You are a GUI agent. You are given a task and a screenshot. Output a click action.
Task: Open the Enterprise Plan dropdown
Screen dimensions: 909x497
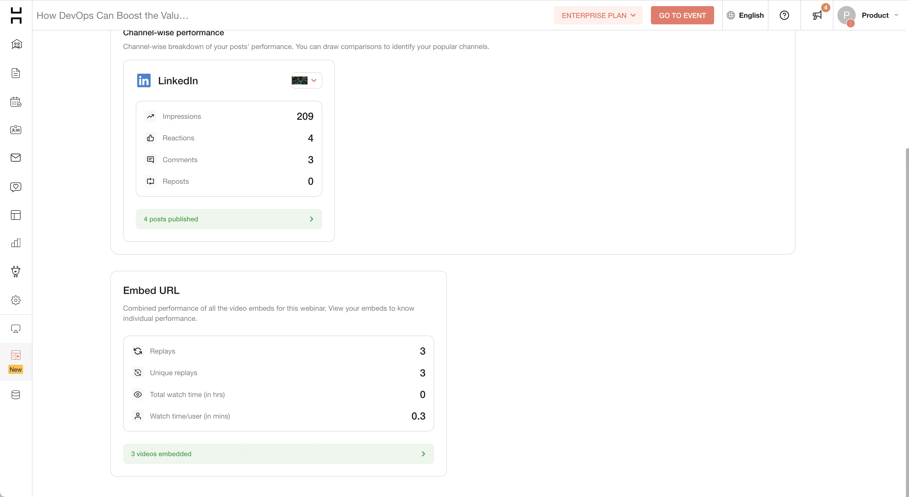[x=598, y=15]
